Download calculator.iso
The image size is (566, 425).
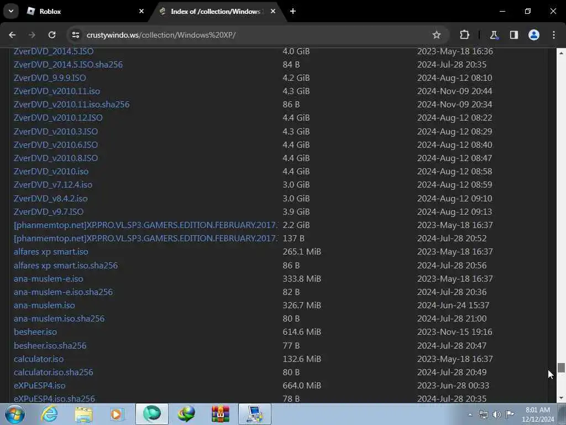coord(39,359)
